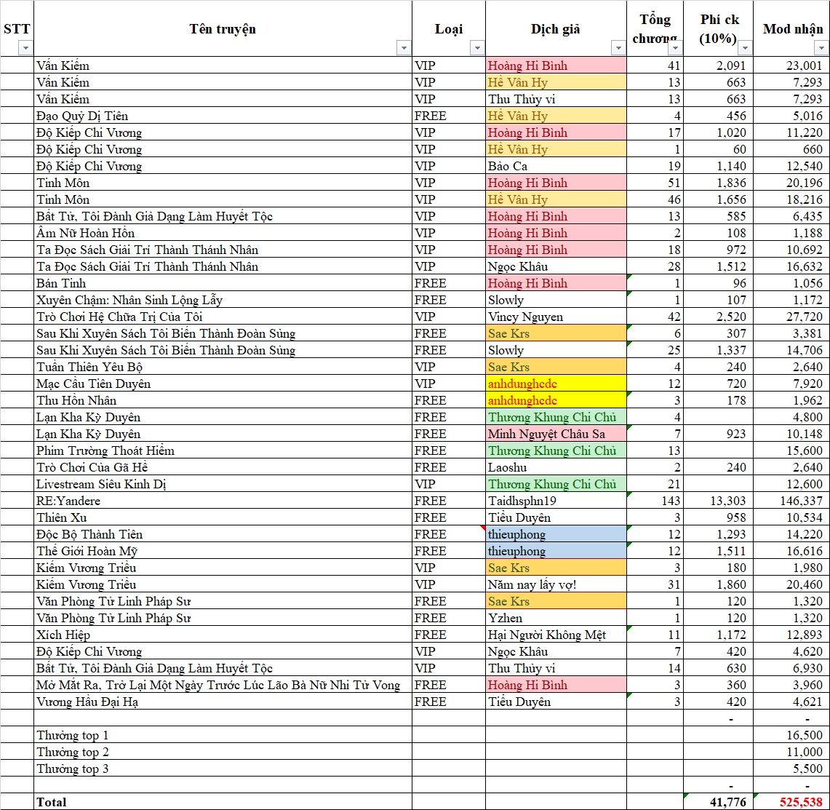Click the total fee cell 41,776

tap(718, 802)
